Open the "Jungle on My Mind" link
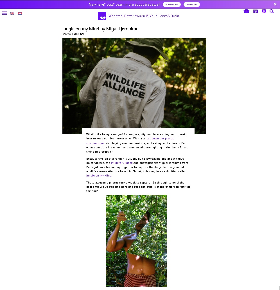 coord(99,176)
